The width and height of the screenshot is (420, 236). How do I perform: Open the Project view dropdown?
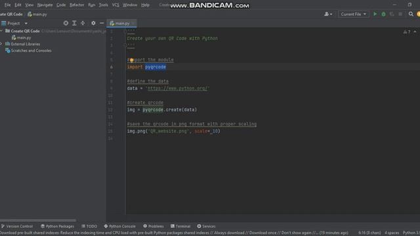[26, 24]
